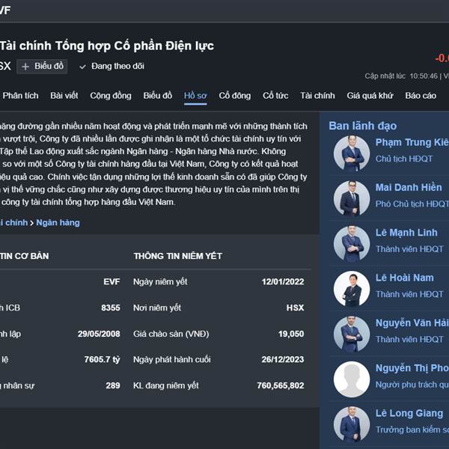Click Lê Long Giang's avatar photo
449x449 pixels.
pyautogui.click(x=351, y=424)
